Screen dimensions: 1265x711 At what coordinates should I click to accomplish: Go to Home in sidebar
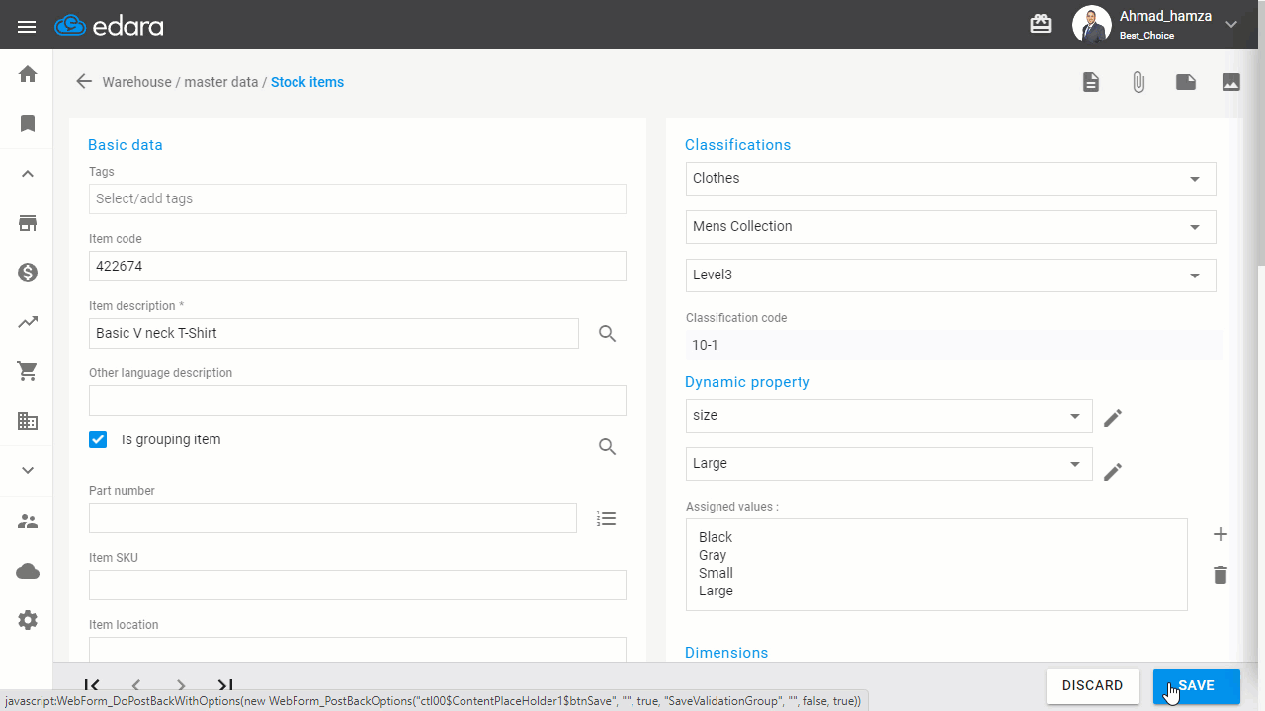pyautogui.click(x=28, y=74)
